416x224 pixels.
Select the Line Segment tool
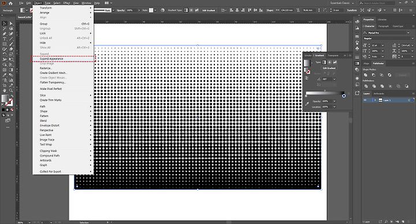pyautogui.click(x=11, y=39)
